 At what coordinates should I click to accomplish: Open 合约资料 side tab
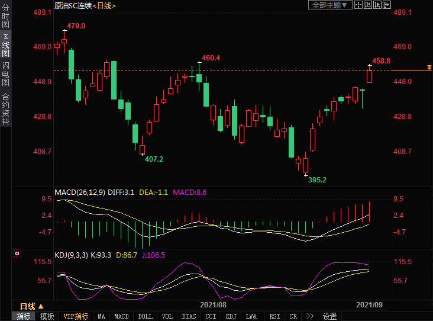pyautogui.click(x=5, y=108)
